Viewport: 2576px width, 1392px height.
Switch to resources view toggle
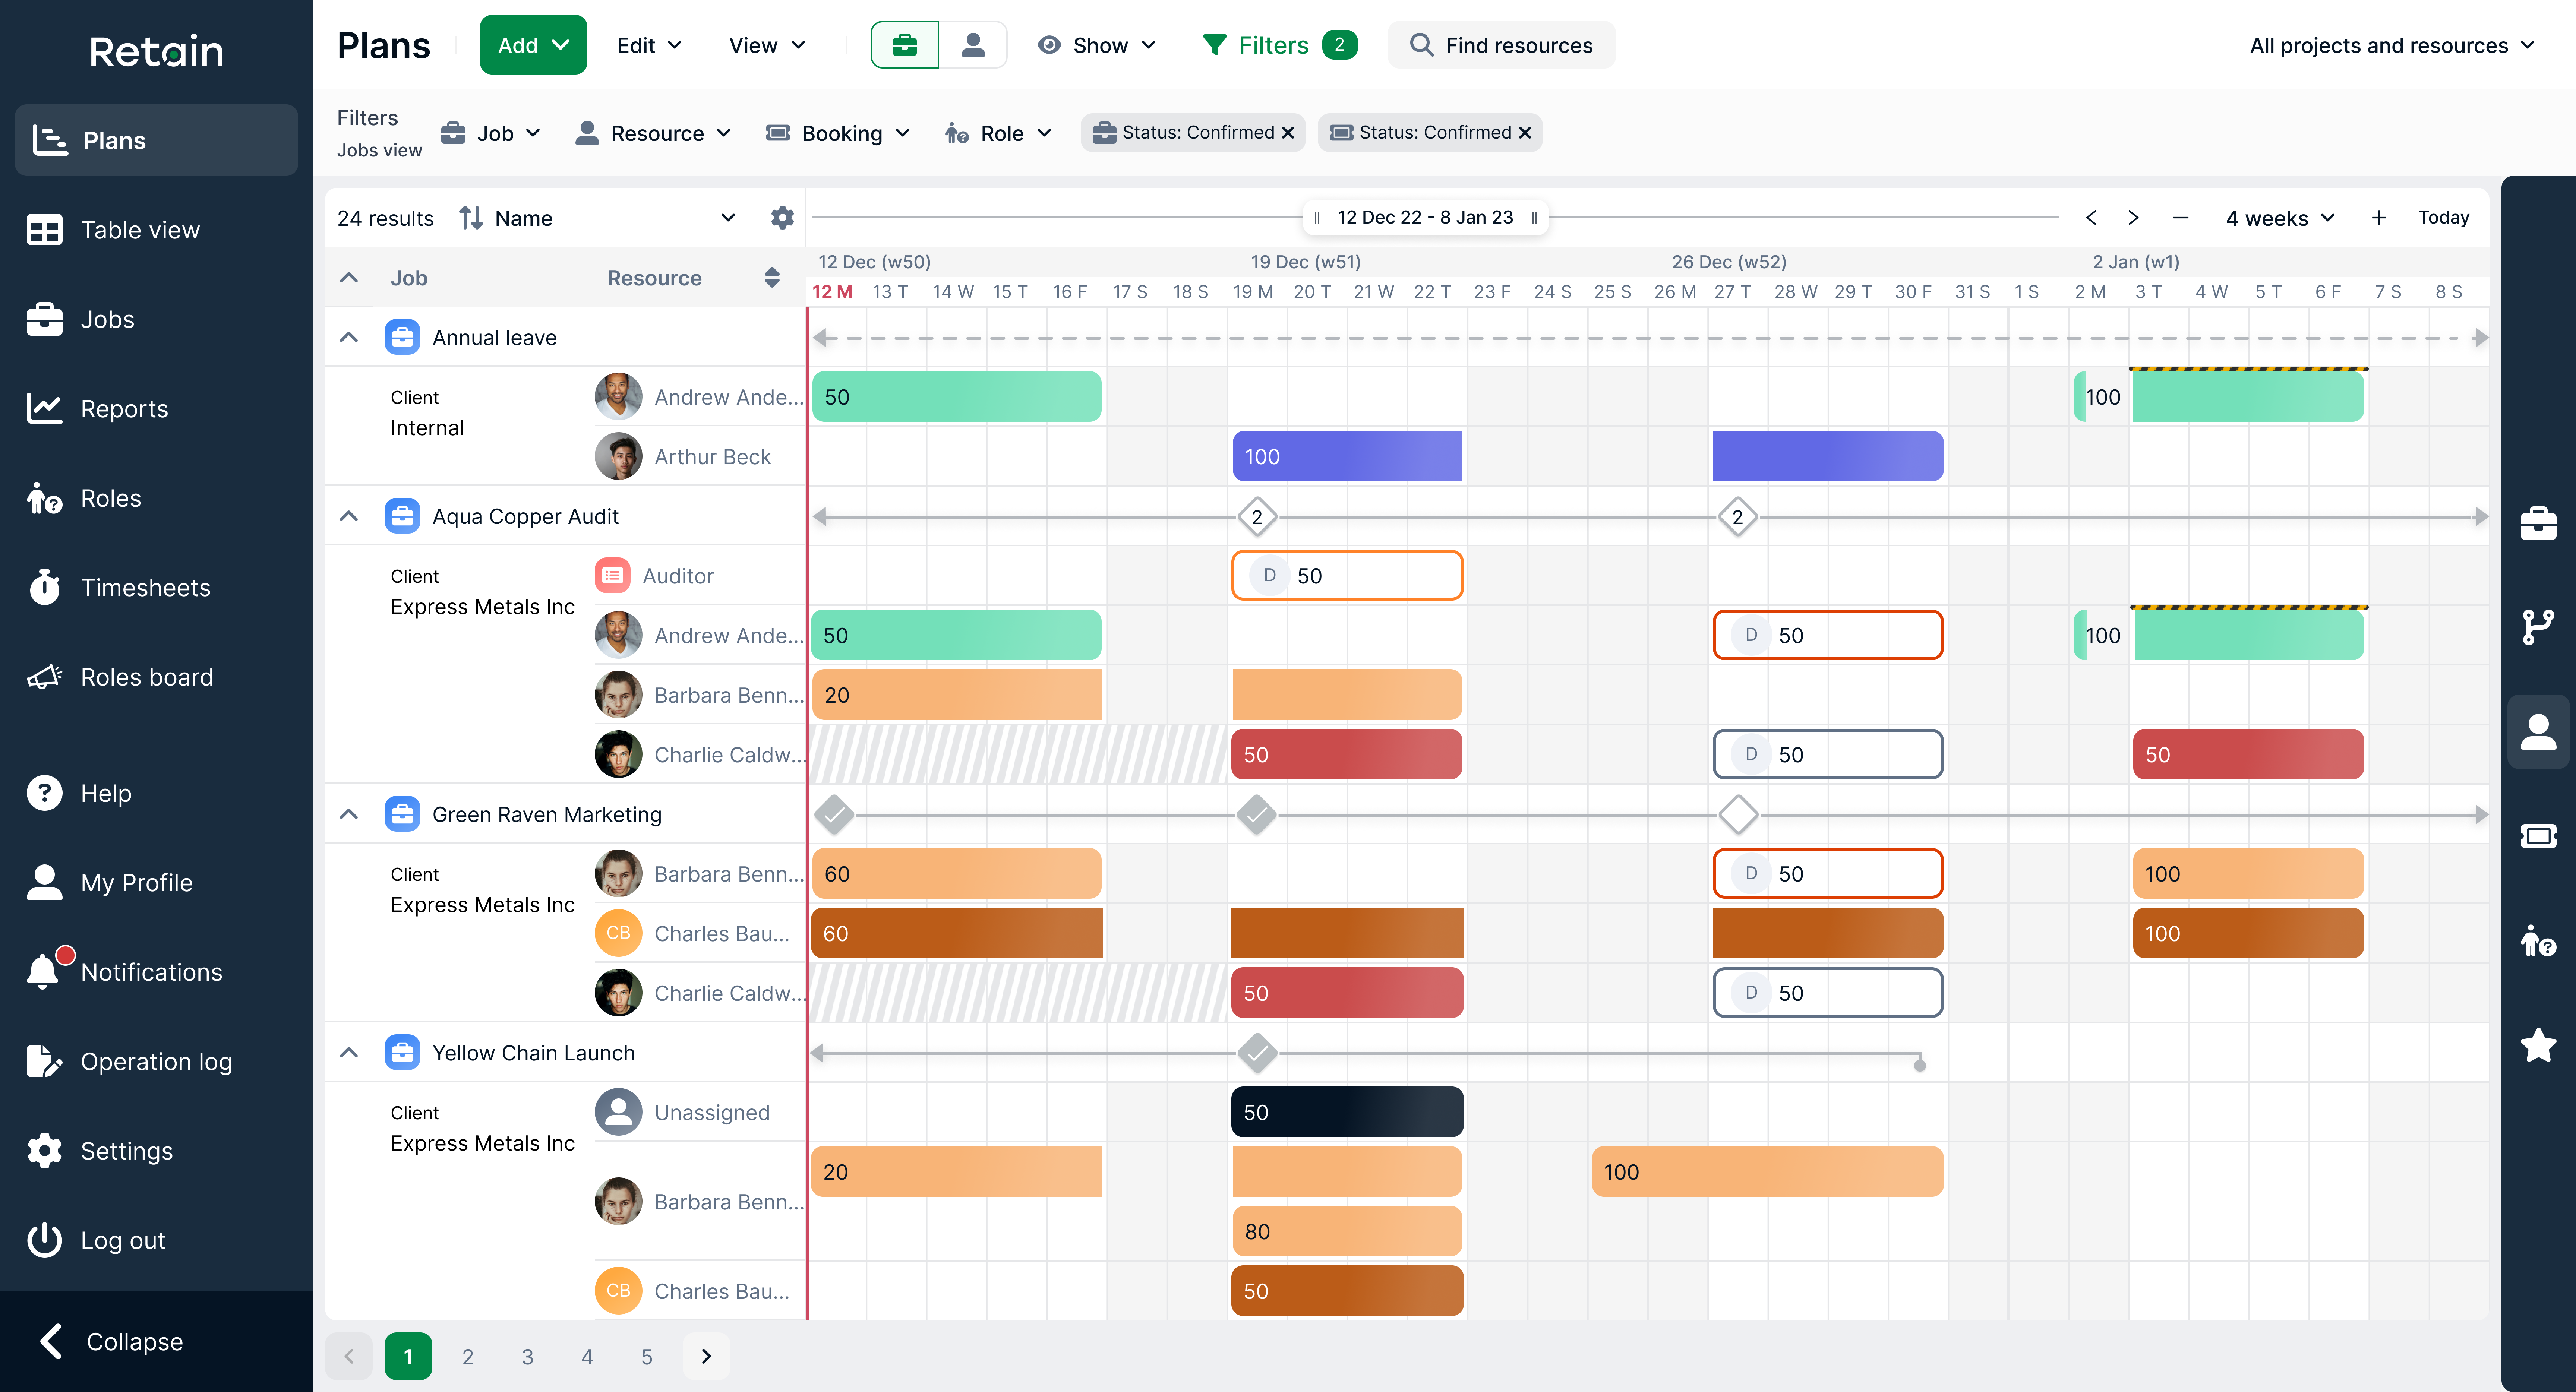pos(972,45)
